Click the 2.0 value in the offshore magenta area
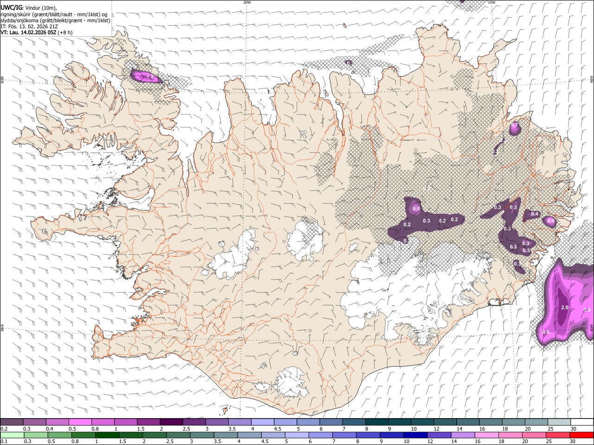 565,307
